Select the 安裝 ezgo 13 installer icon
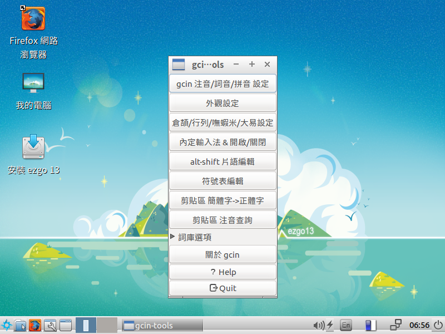 click(x=33, y=147)
